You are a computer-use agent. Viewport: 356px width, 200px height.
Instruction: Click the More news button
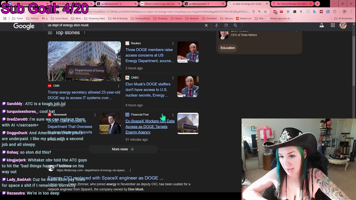pos(123,149)
